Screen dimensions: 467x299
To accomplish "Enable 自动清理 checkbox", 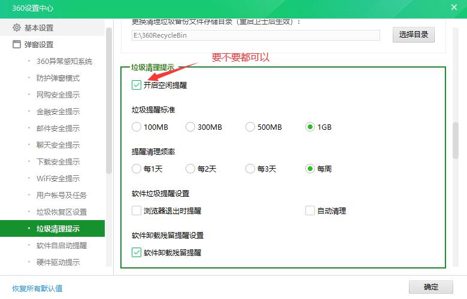I will 310,210.
